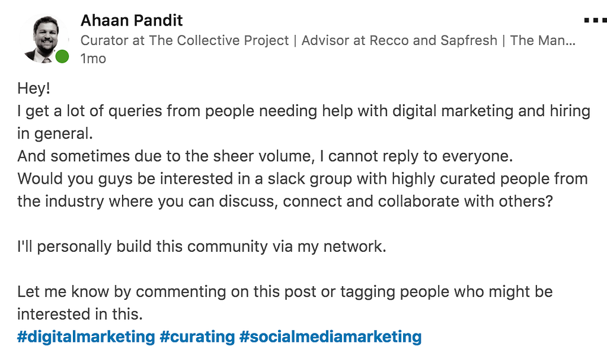Screen dimensions: 607x359
Task: Click the green online status dot
Action: click(62, 57)
